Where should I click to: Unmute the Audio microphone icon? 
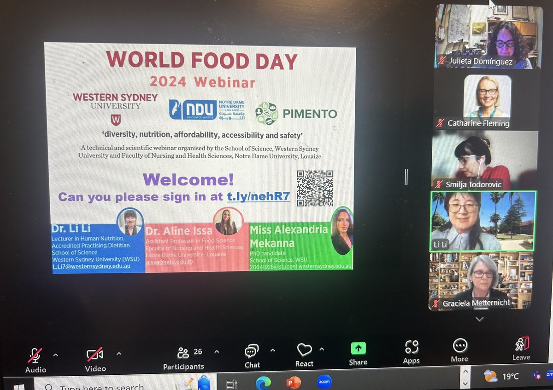pos(35,355)
